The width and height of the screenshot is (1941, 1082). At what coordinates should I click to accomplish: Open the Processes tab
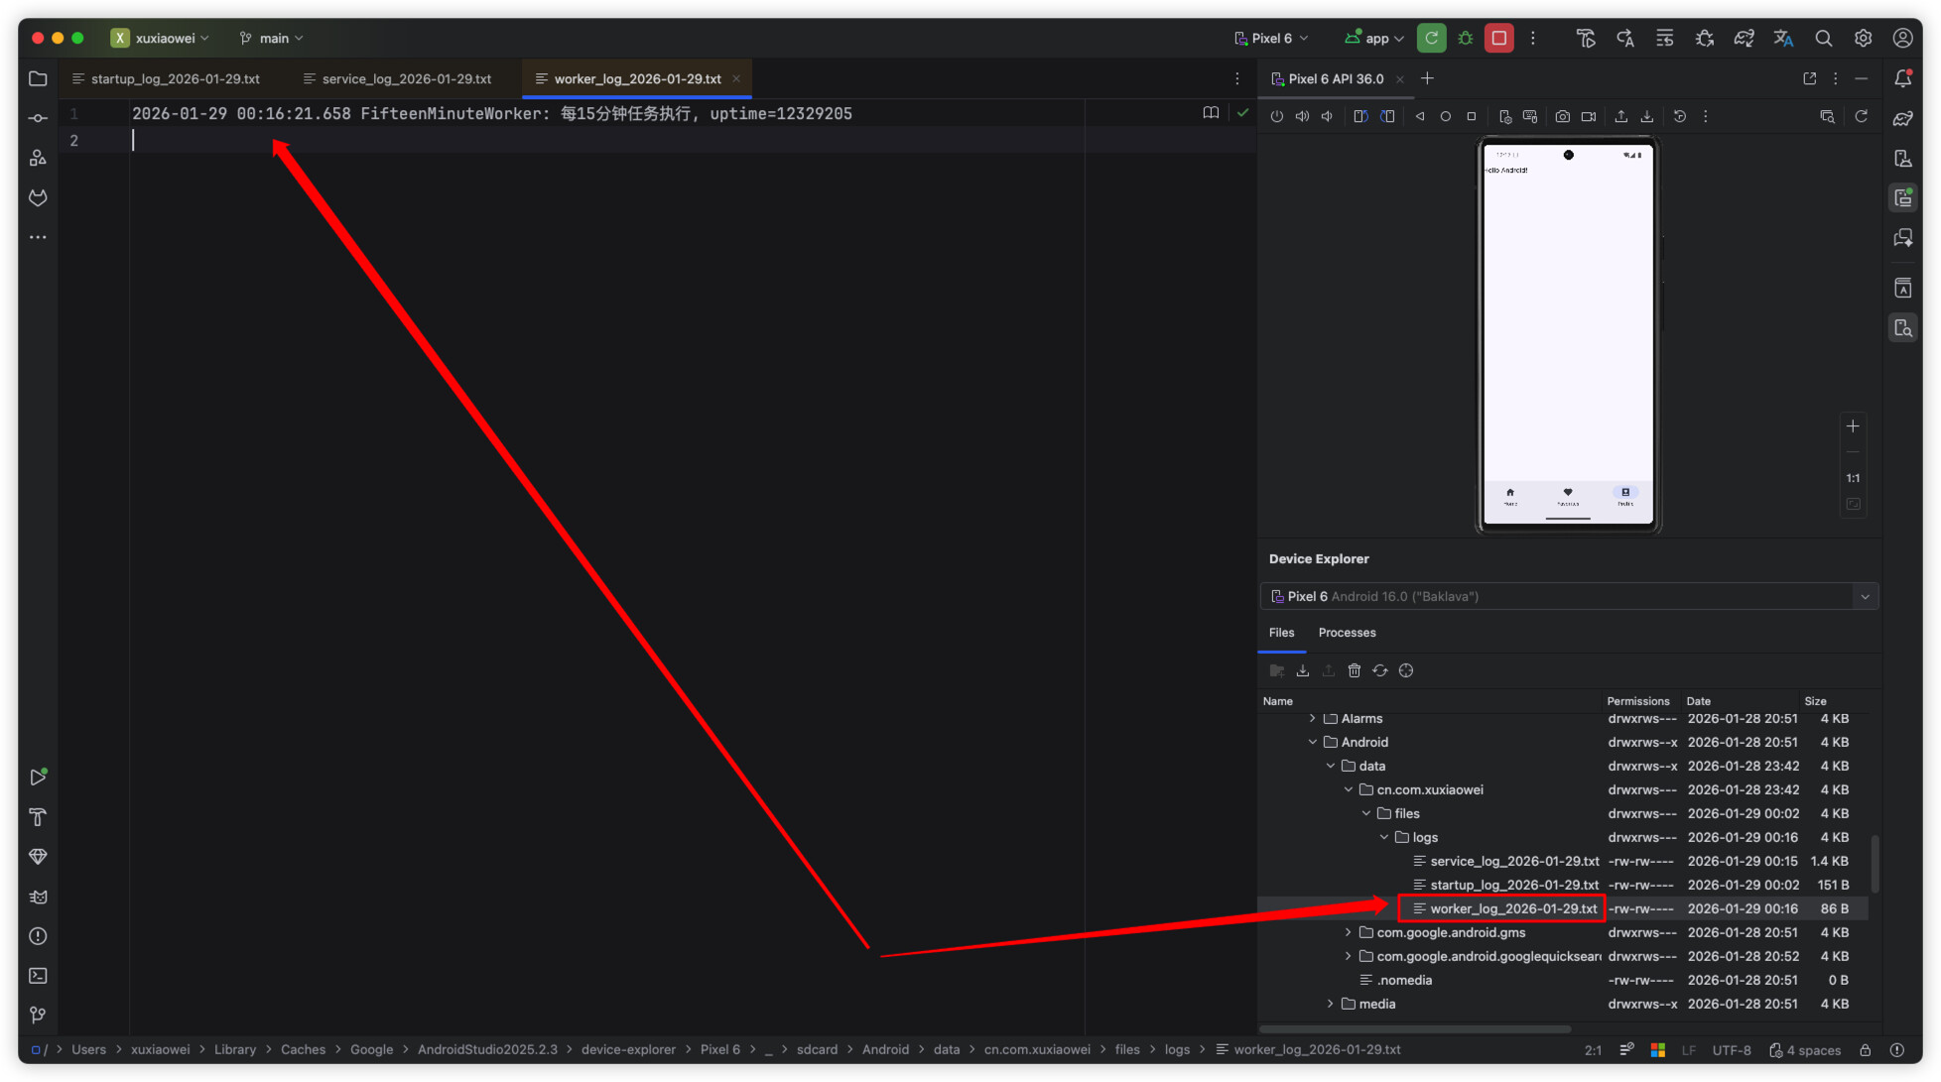[x=1347, y=633]
